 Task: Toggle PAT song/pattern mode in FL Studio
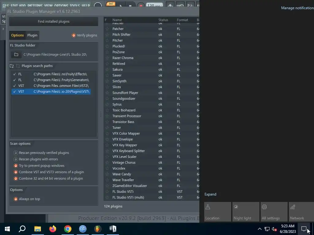tap(111, 4)
